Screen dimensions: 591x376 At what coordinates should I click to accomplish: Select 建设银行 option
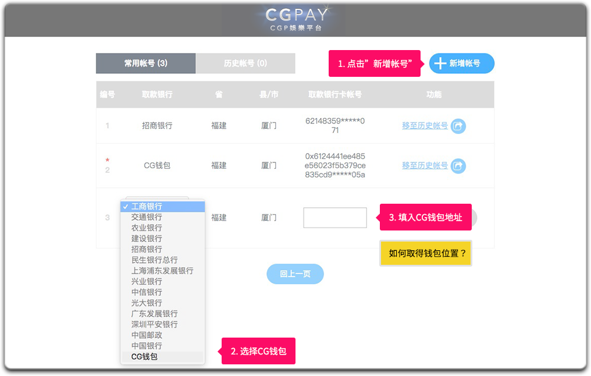click(x=147, y=239)
